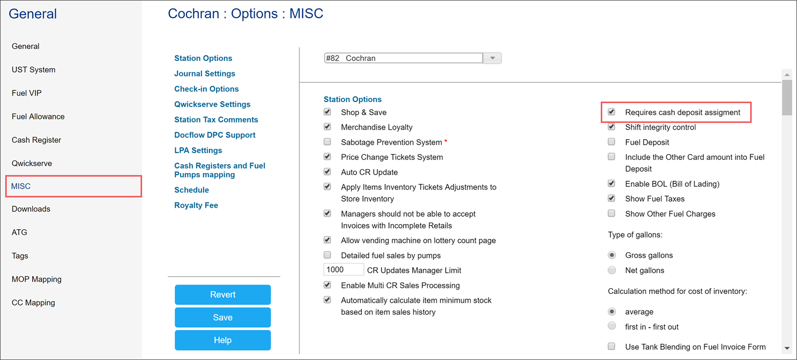
Task: Open MOP Mapping page
Action: point(36,280)
